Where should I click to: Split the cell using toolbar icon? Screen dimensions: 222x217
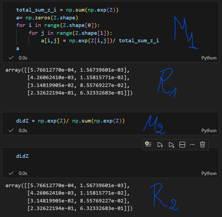182,145
